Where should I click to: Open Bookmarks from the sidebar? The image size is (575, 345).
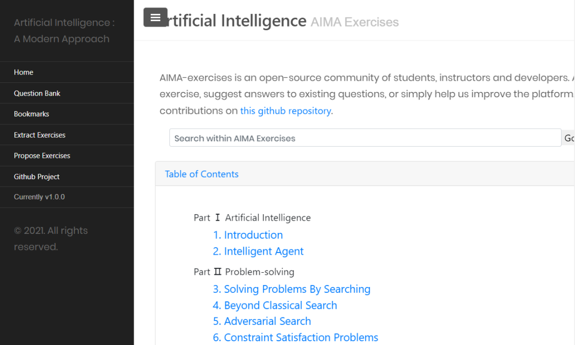pos(31,114)
